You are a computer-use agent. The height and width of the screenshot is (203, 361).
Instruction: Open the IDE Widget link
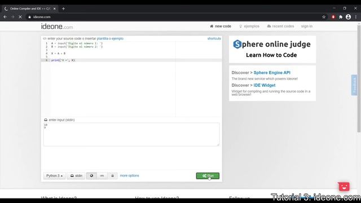click(x=265, y=85)
